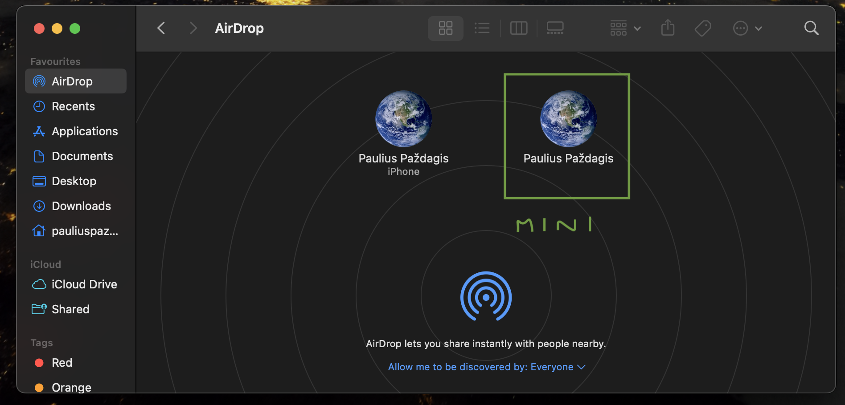Open Shared folder in sidebar
845x405 pixels.
coord(76,309)
